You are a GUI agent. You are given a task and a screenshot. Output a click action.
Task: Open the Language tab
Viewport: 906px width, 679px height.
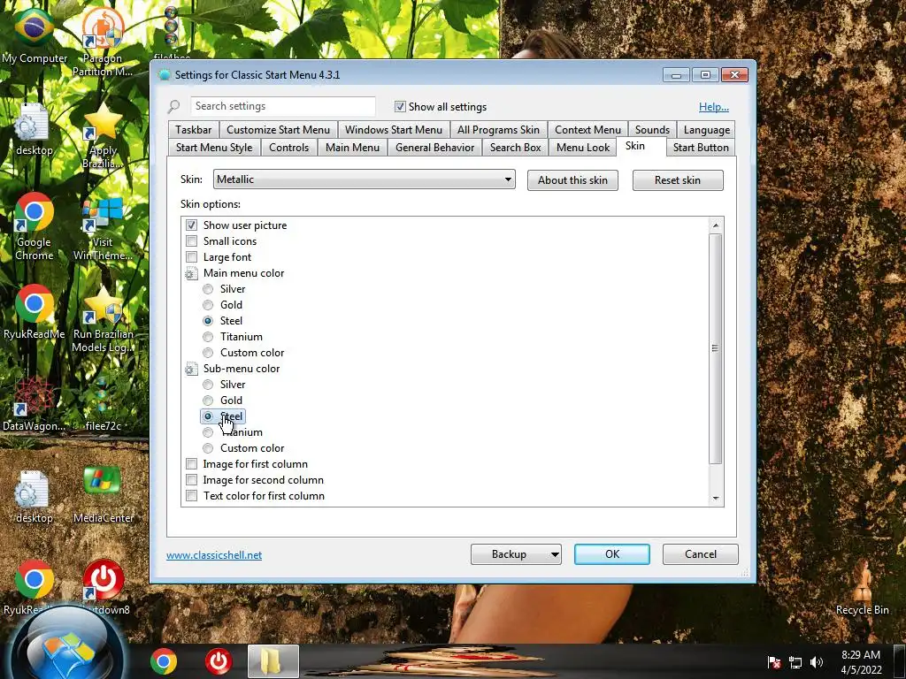707,129
